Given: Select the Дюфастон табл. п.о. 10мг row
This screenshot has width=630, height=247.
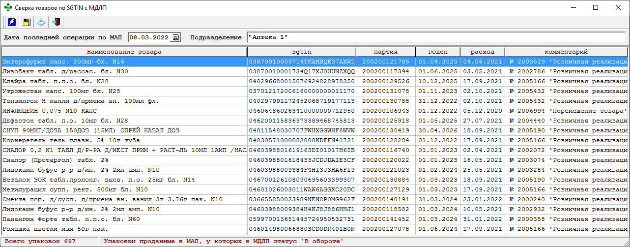Looking at the screenshot, I should click(x=124, y=121).
